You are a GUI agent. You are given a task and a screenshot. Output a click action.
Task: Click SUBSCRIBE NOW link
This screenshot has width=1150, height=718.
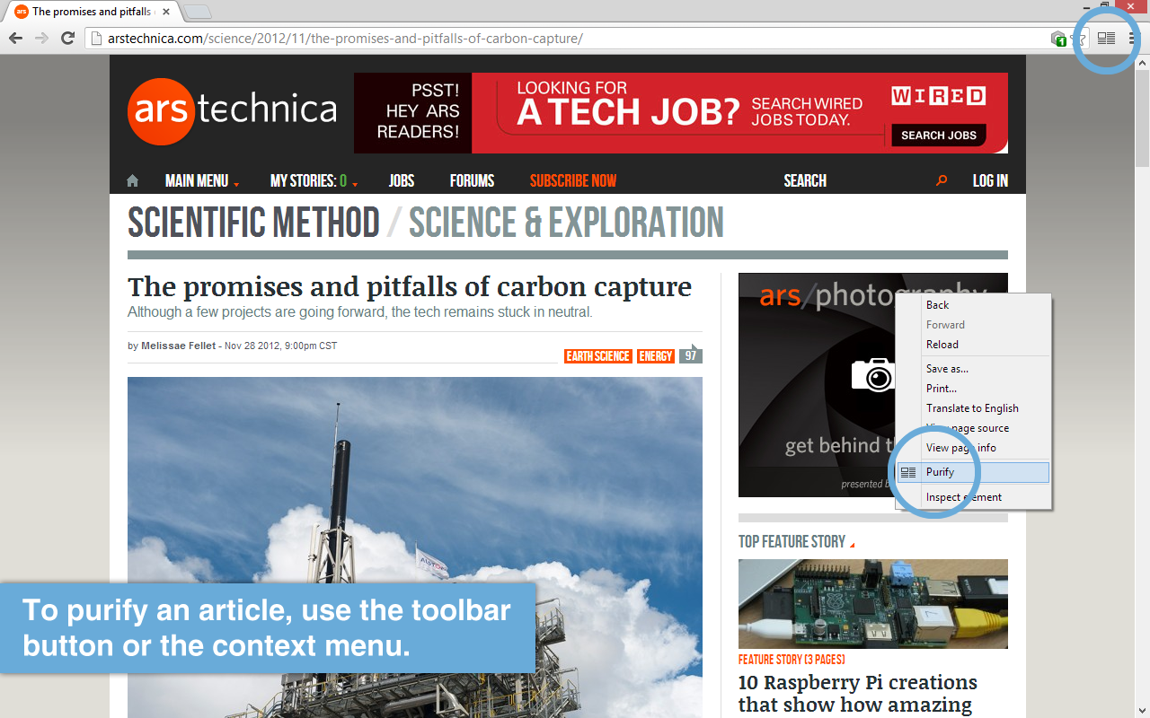[x=573, y=180]
